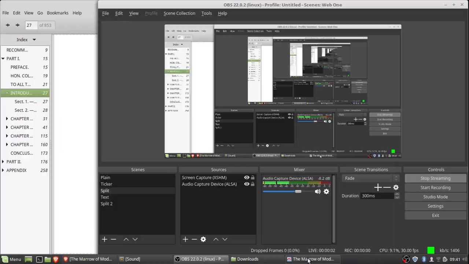Move the selected scene up
The width and height of the screenshot is (469, 264).
click(x=126, y=239)
